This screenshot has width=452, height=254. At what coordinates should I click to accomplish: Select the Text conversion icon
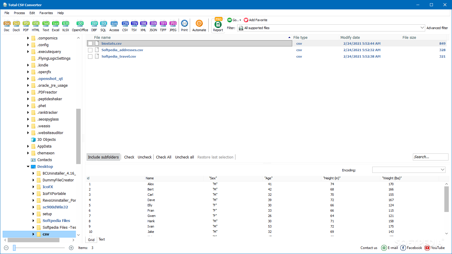pyautogui.click(x=46, y=26)
